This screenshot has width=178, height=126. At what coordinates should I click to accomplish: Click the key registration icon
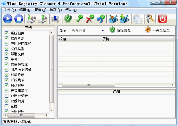[150, 19]
